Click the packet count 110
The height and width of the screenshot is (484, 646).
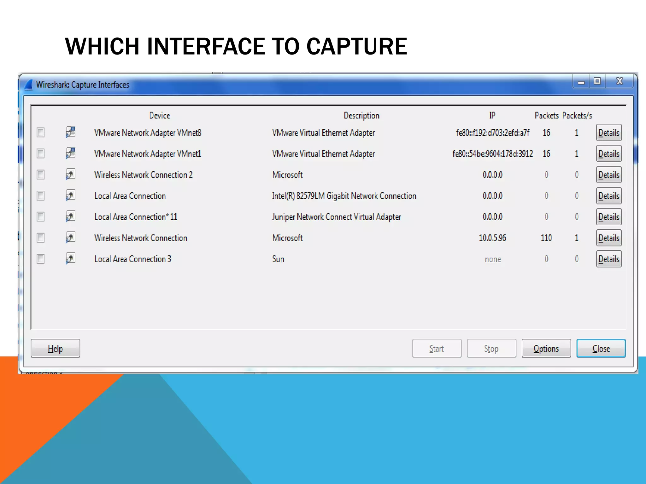(546, 238)
